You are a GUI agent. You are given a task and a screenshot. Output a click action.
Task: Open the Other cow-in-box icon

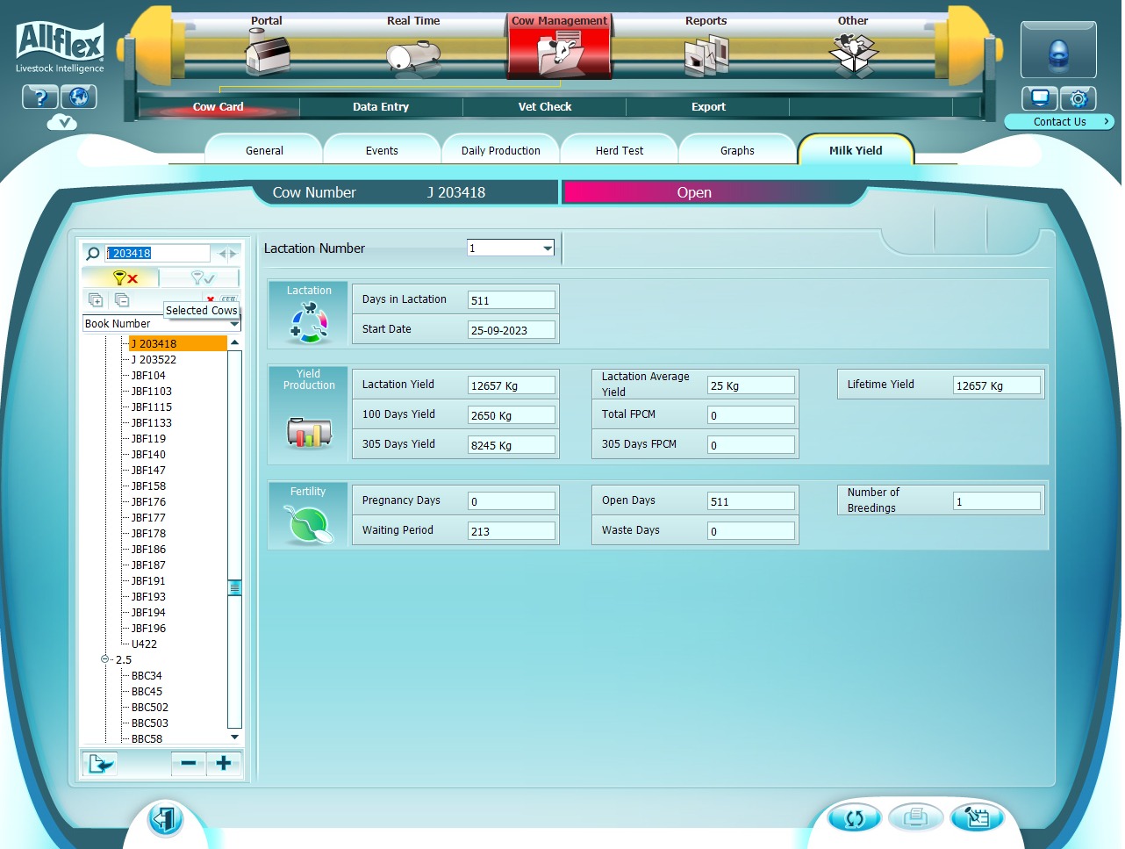point(852,54)
